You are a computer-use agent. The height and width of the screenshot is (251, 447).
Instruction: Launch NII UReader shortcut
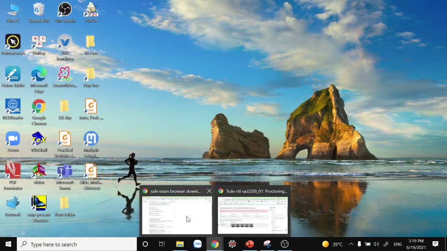click(x=13, y=109)
